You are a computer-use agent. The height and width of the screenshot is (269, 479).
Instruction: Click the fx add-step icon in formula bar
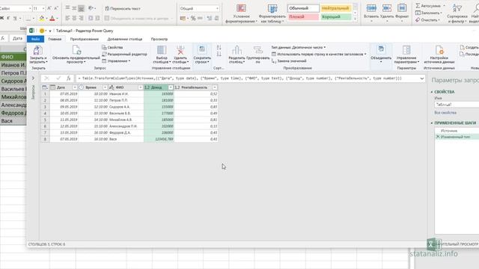point(69,78)
